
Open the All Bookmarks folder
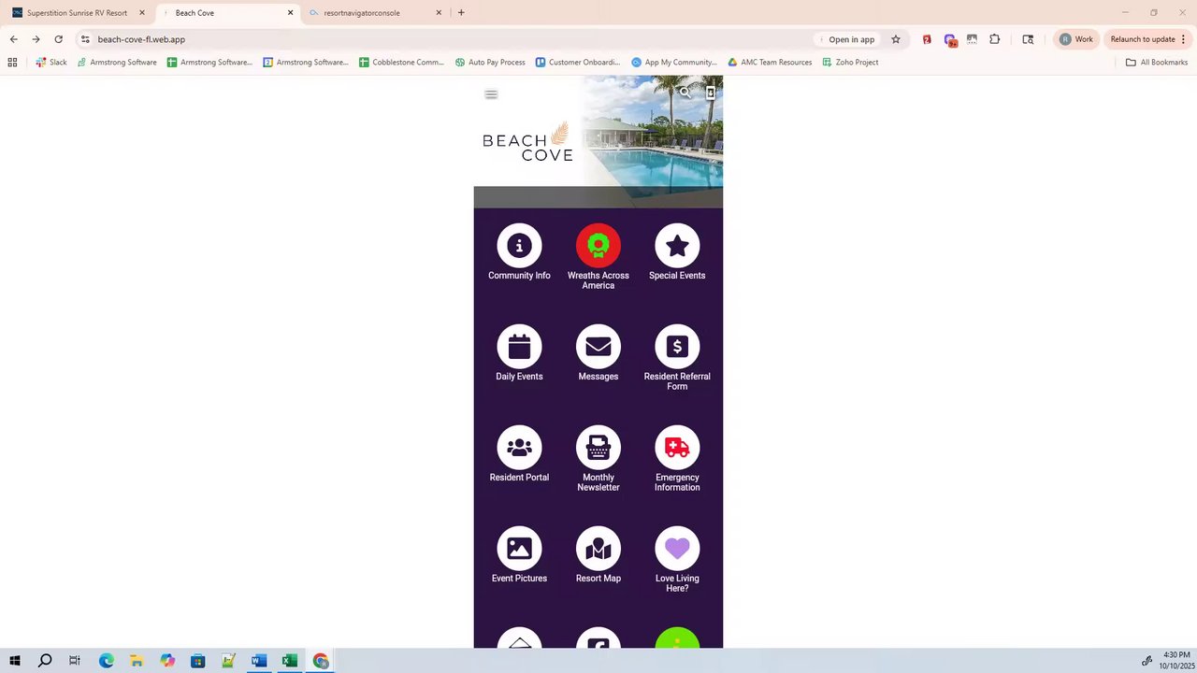pos(1157,63)
